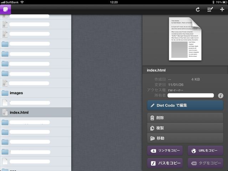Tap the globe icon in URLをコピー
Viewport: 228px width, 171px height.
click(194, 151)
